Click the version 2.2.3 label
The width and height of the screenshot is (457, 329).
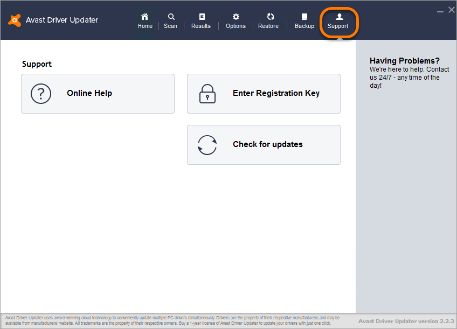406,321
